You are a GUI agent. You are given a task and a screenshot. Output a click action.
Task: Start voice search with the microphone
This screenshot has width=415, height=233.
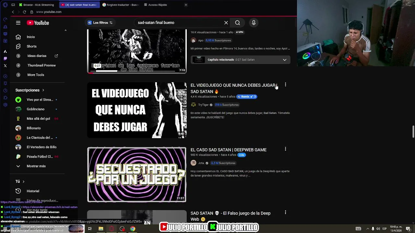point(254,23)
